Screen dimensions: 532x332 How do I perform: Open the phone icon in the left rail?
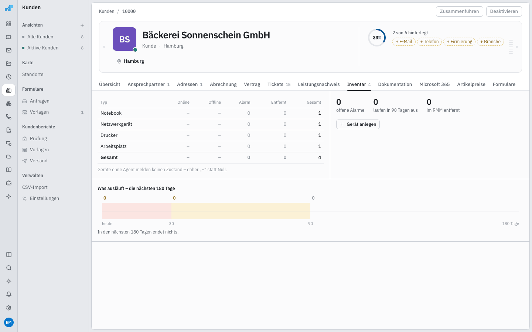(x=9, y=117)
